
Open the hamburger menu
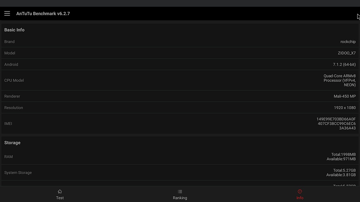[x=7, y=14]
